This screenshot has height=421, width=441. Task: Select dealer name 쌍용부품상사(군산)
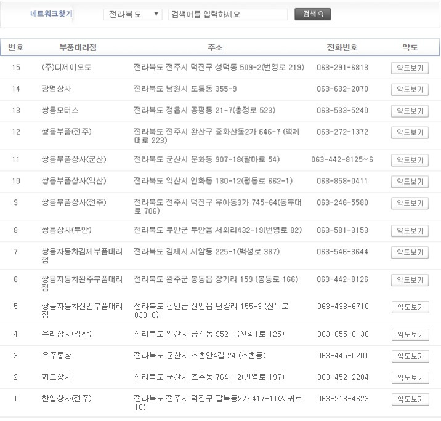click(74, 159)
